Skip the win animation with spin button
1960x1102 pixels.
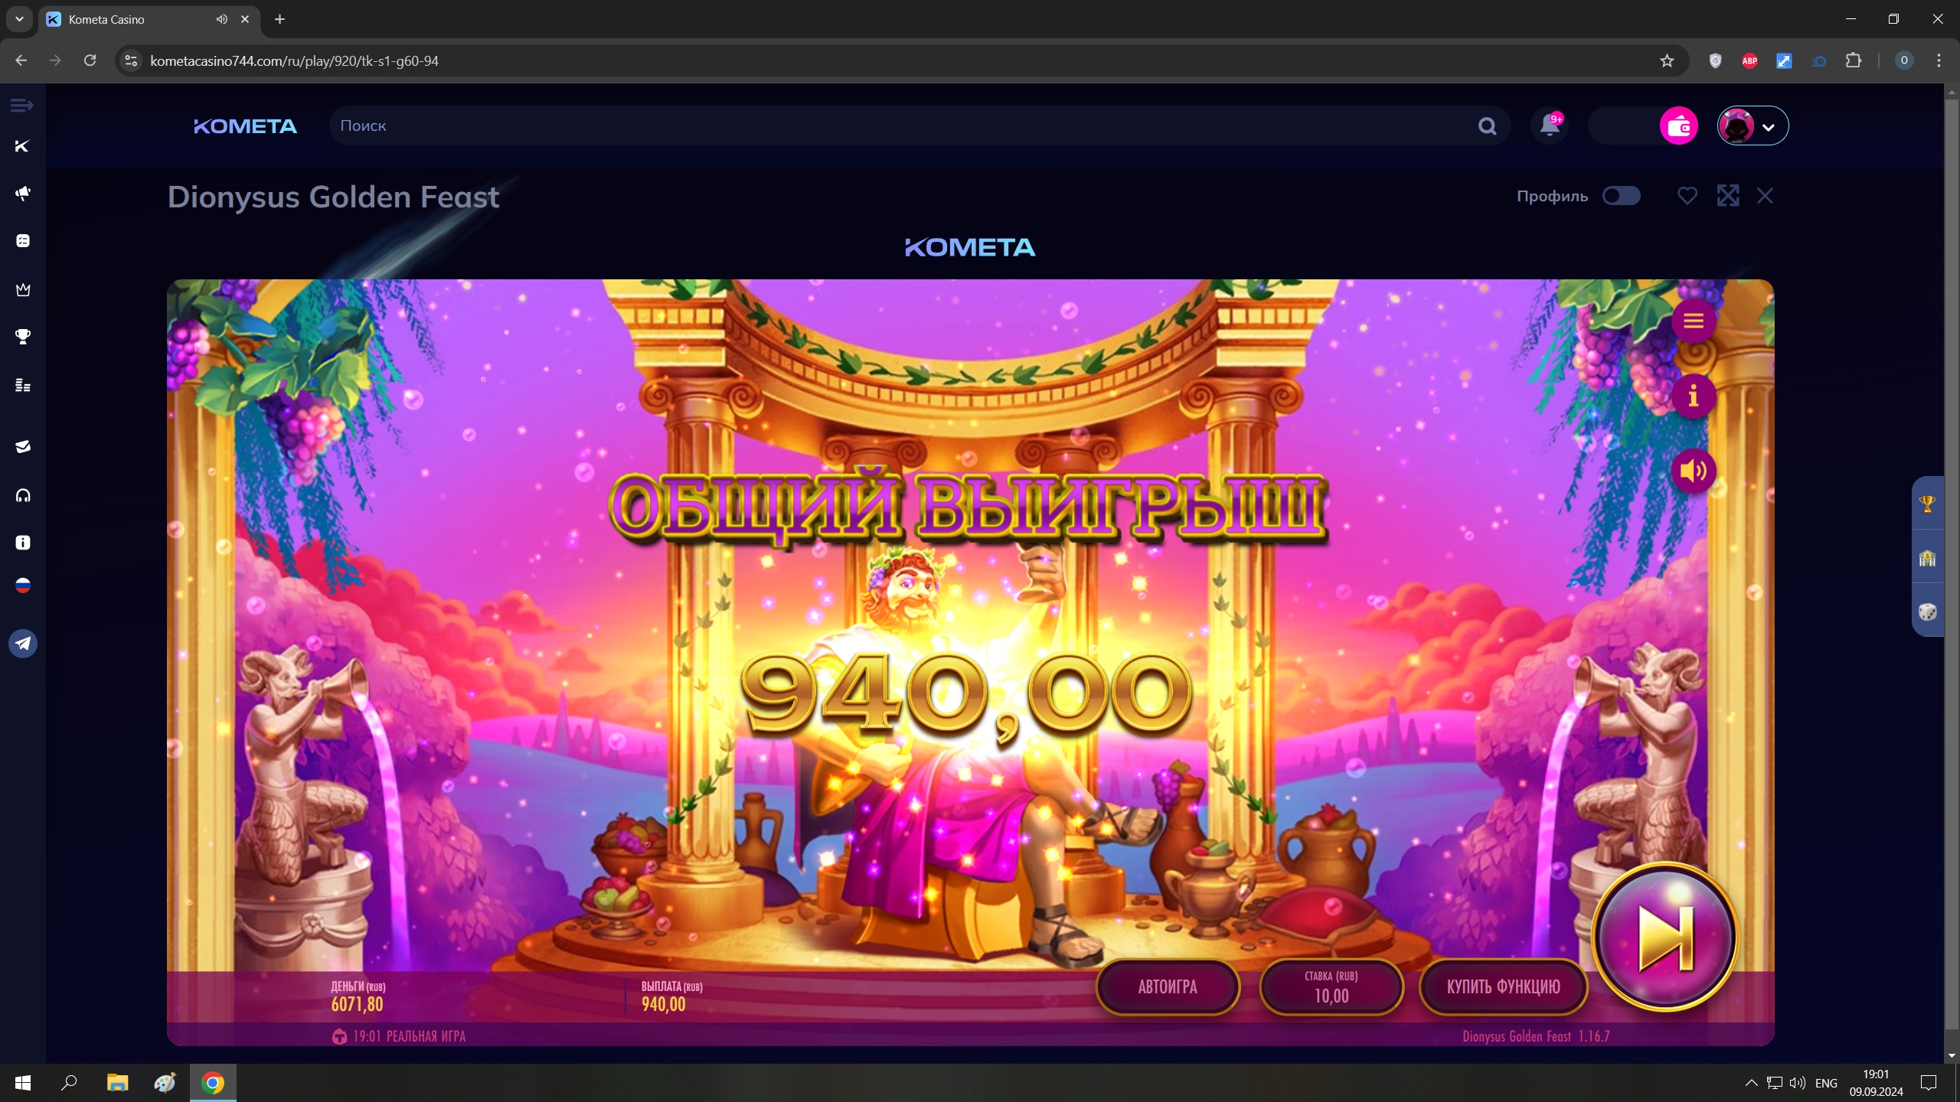click(1664, 937)
